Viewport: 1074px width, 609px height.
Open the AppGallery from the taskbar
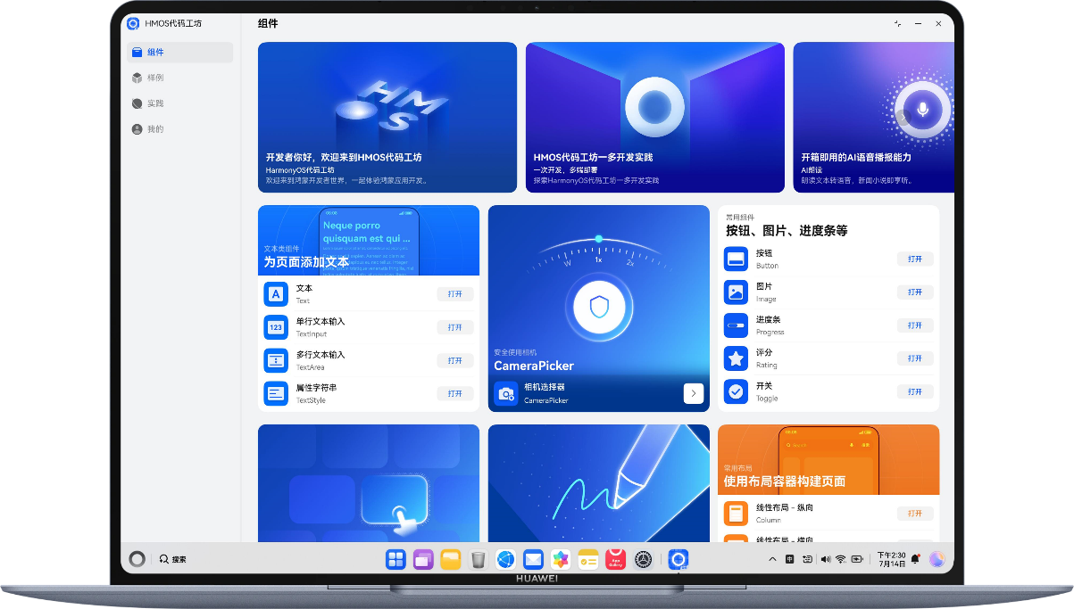click(x=615, y=559)
